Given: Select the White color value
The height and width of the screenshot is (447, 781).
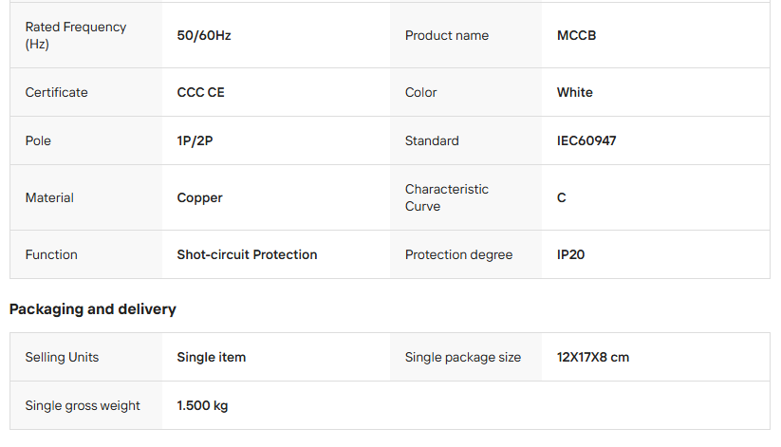Looking at the screenshot, I should [575, 92].
